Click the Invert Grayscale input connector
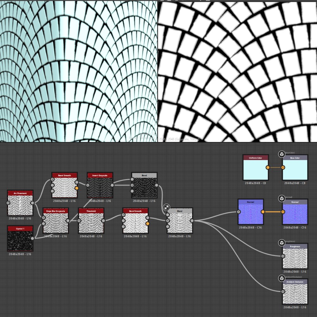The width and height of the screenshot is (317, 317). 88,185
